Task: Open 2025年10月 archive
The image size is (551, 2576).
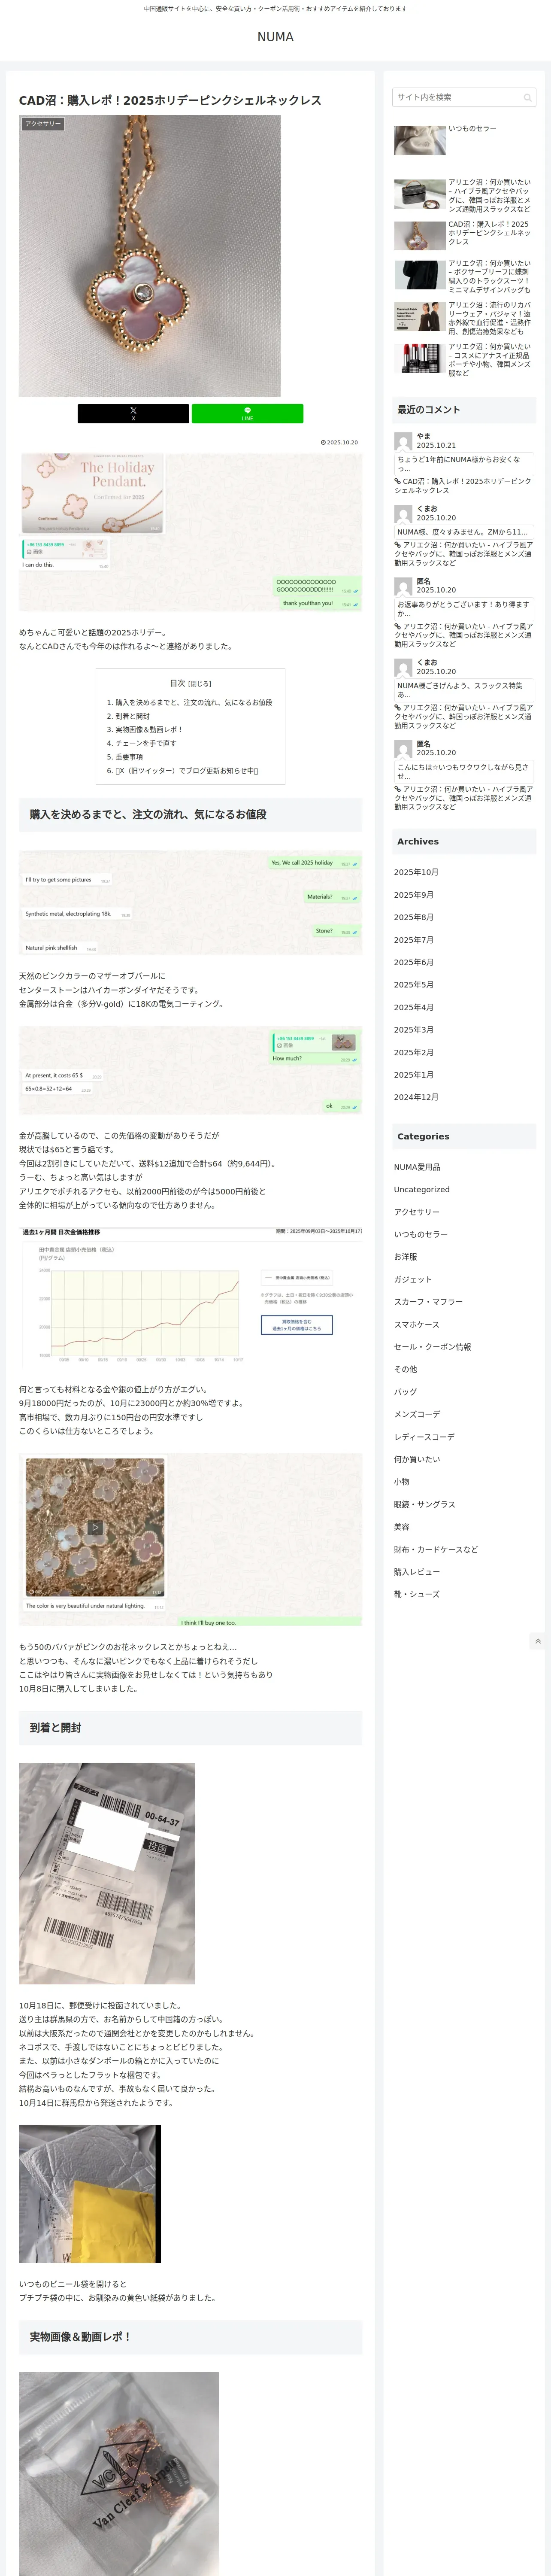Action: pos(416,872)
